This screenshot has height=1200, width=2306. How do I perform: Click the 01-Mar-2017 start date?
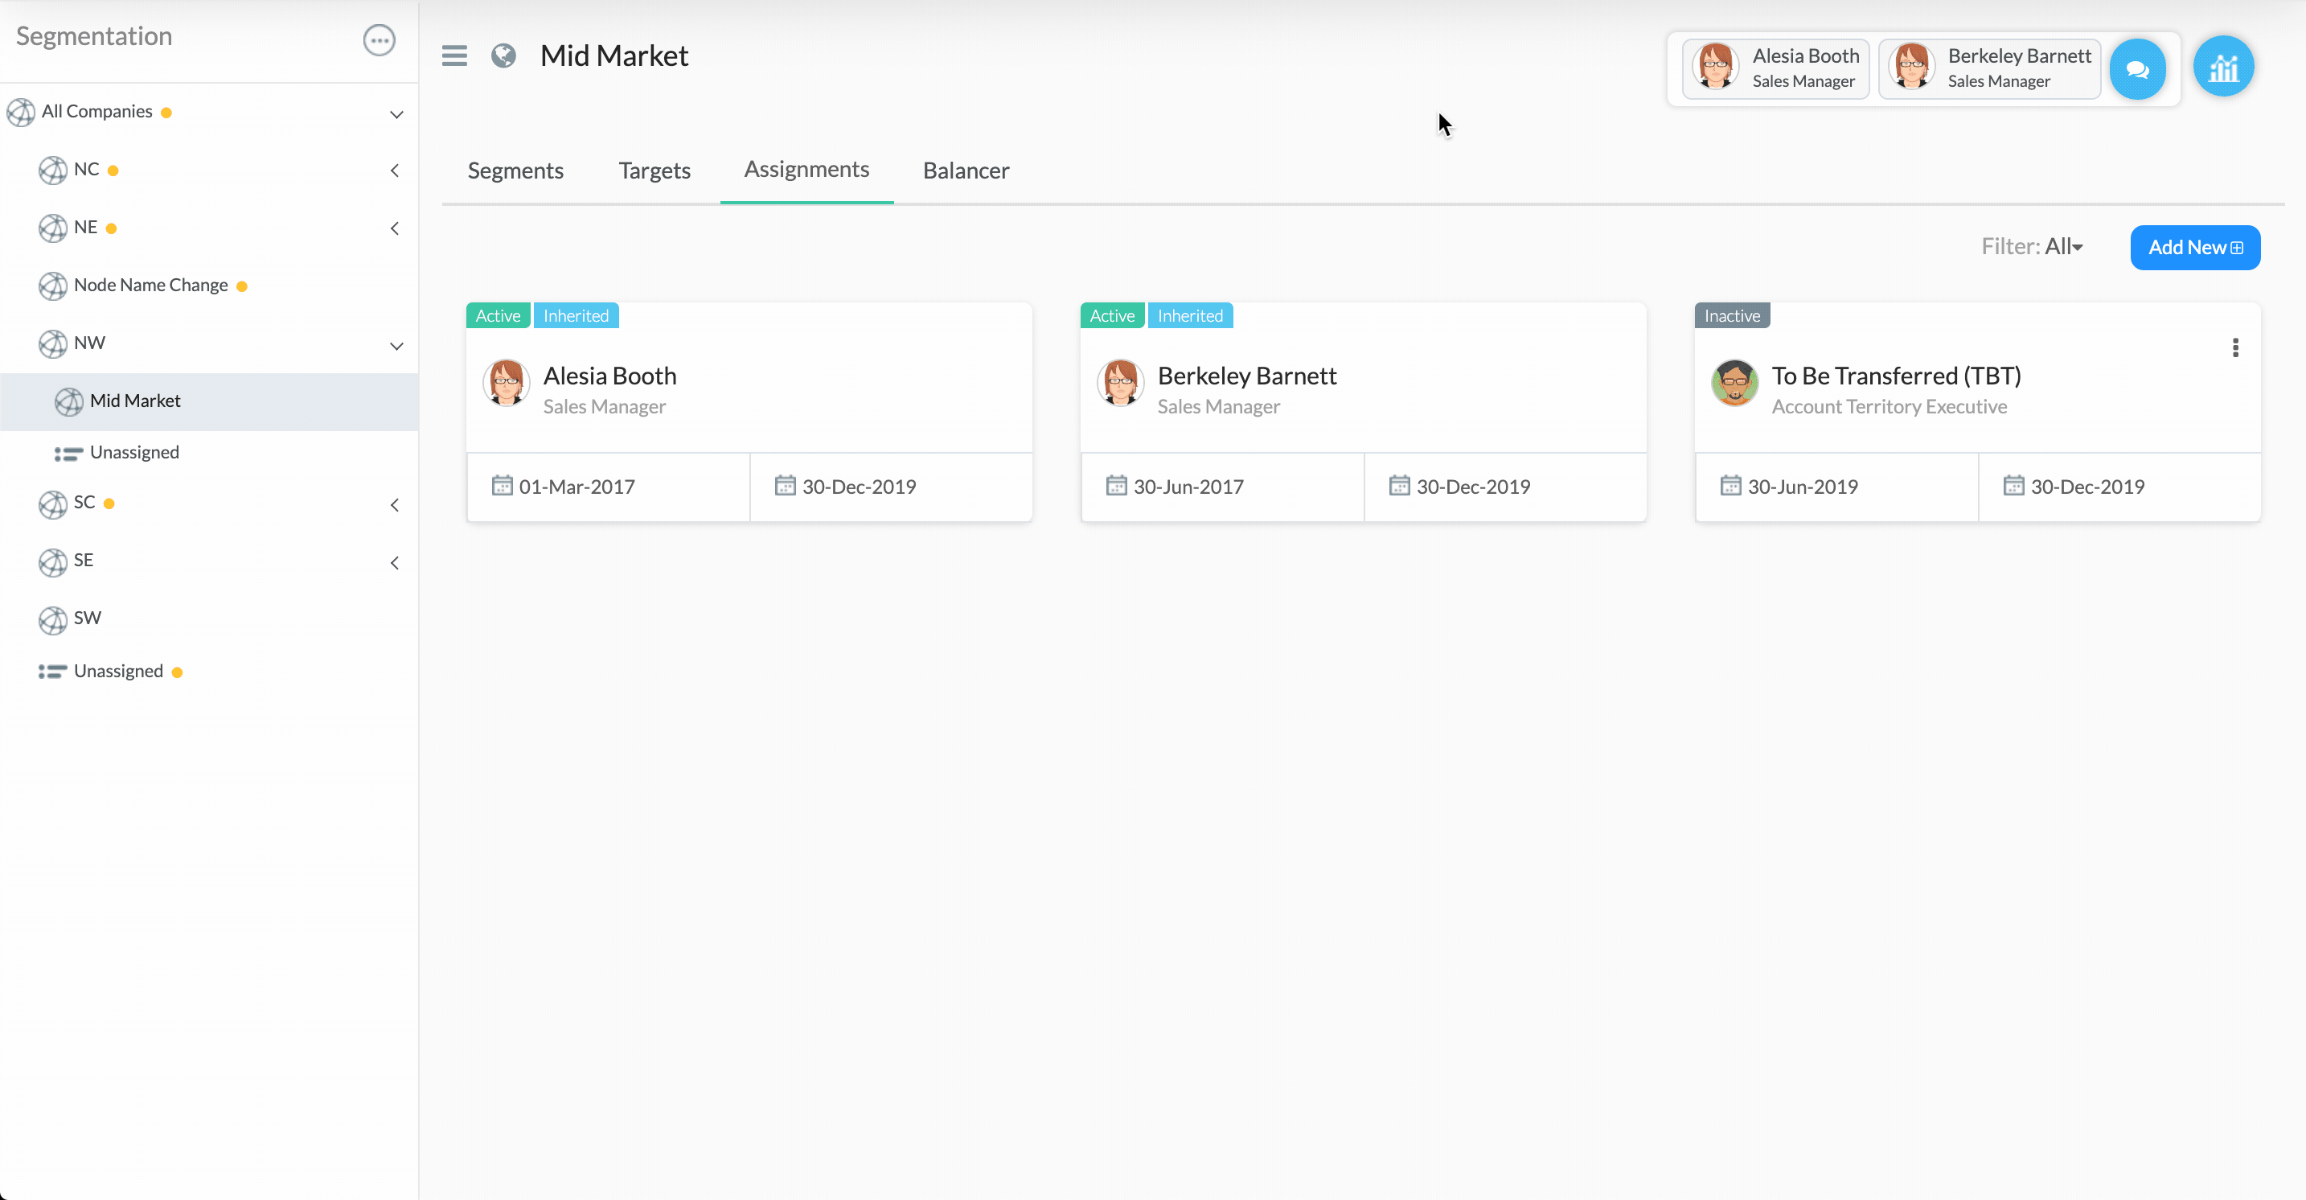click(x=576, y=487)
